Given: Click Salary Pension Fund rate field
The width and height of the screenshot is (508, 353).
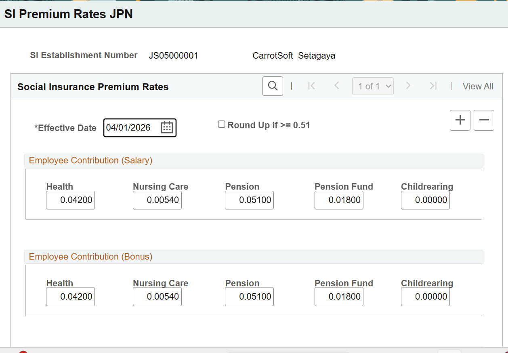Looking at the screenshot, I should pos(339,200).
